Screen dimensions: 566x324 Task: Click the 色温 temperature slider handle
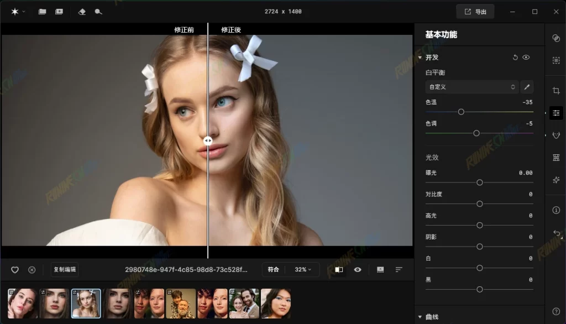point(461,112)
